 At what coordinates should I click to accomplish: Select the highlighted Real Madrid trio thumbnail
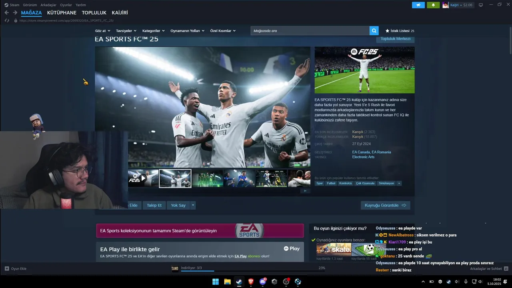pos(175,178)
